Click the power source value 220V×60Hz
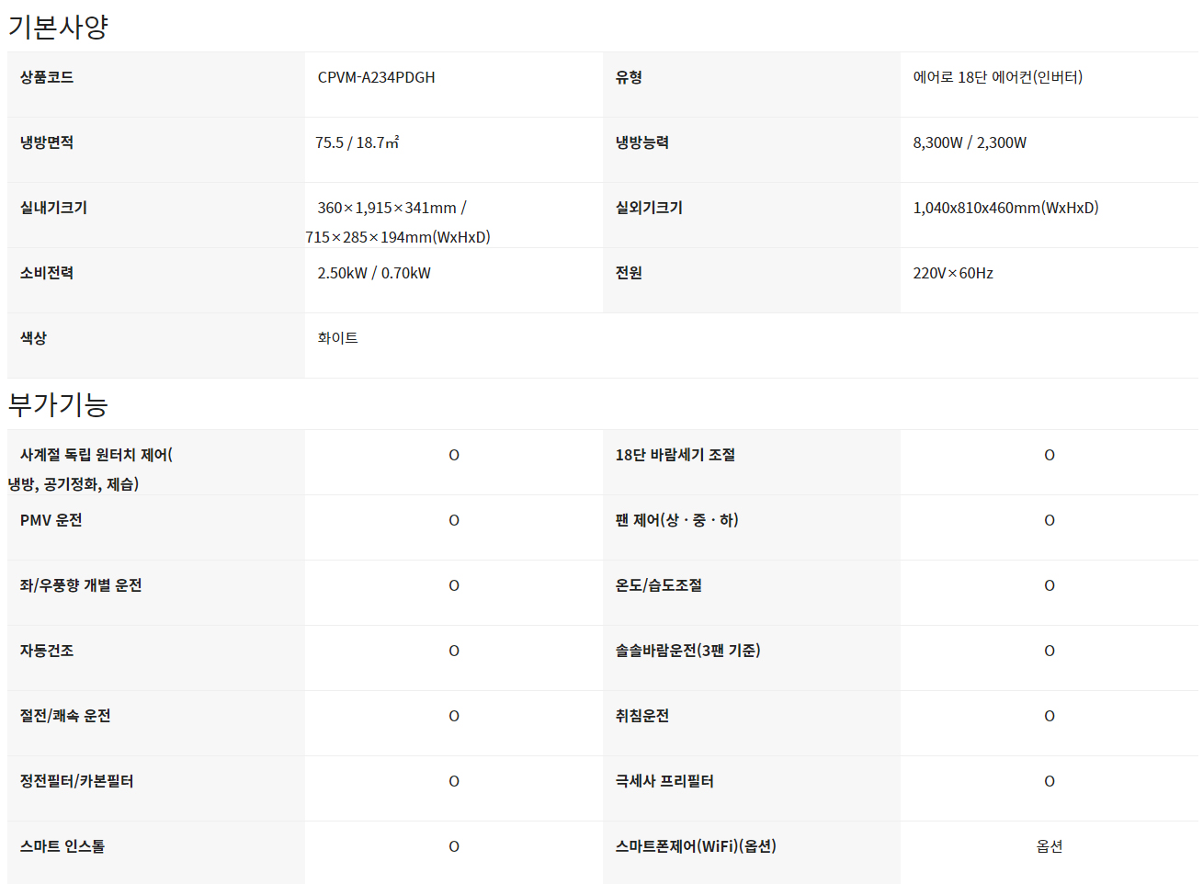Image resolution: width=1203 pixels, height=884 pixels. click(x=952, y=273)
